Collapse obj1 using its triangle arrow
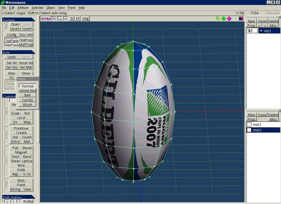 [261, 31]
